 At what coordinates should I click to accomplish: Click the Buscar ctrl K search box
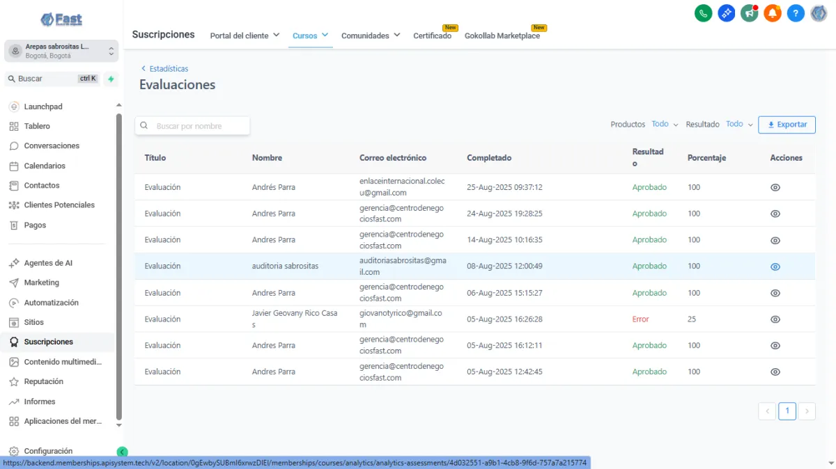point(53,79)
